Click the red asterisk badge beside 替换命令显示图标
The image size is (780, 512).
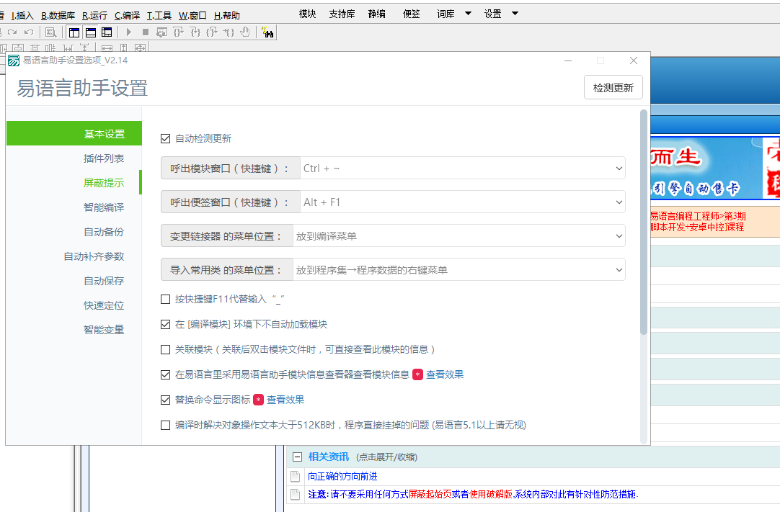(x=258, y=400)
